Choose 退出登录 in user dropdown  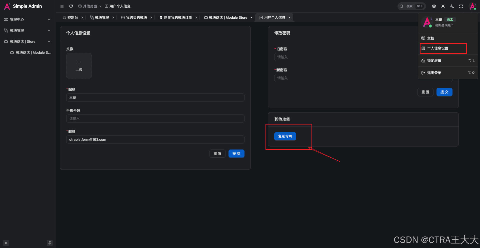448,73
